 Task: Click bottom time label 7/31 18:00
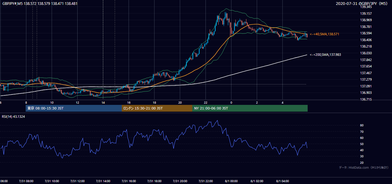pos(154,181)
